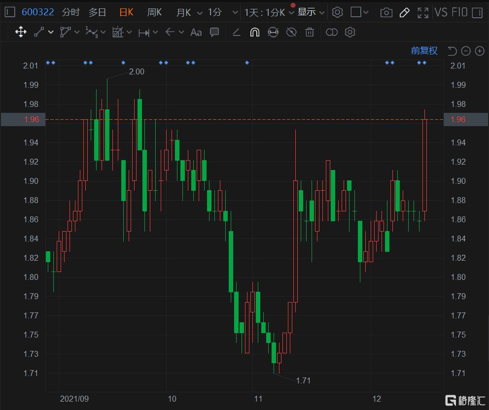
Task: Click the stock code 600322
Action: [x=38, y=12]
